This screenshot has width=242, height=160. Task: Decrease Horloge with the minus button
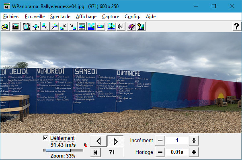point(160,152)
